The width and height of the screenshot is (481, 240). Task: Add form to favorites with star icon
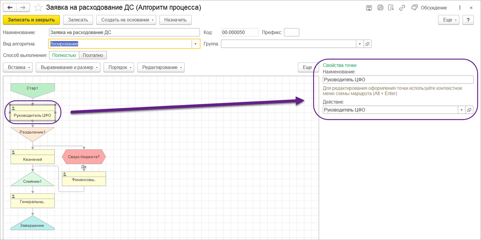(38, 8)
